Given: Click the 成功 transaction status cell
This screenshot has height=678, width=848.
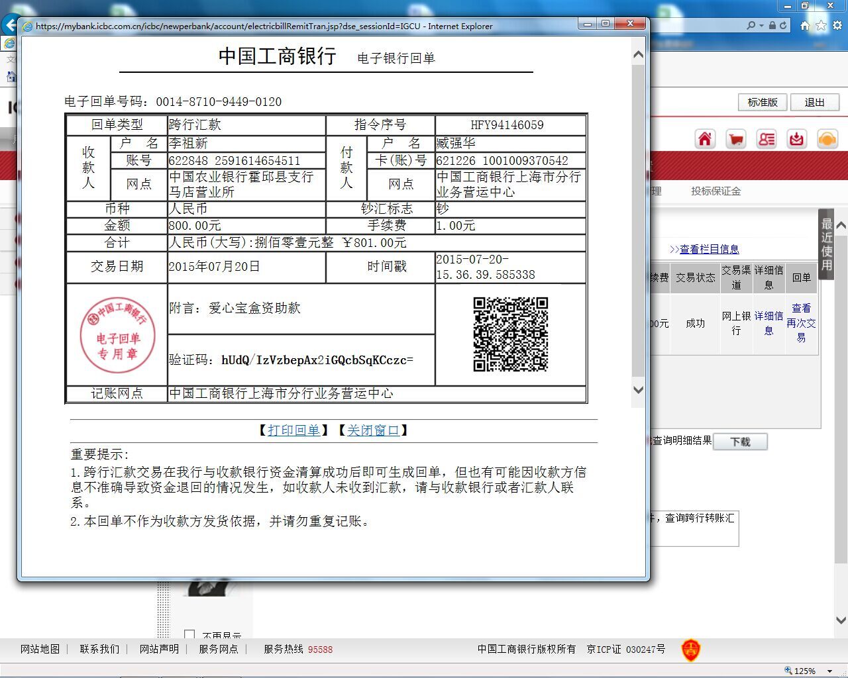Looking at the screenshot, I should pos(695,323).
